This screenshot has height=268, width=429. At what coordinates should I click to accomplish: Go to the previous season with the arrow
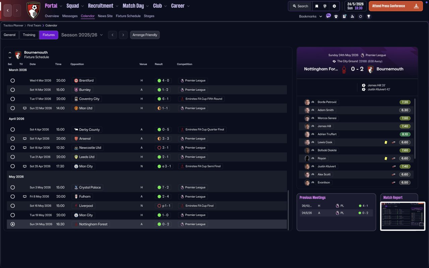pos(112,35)
